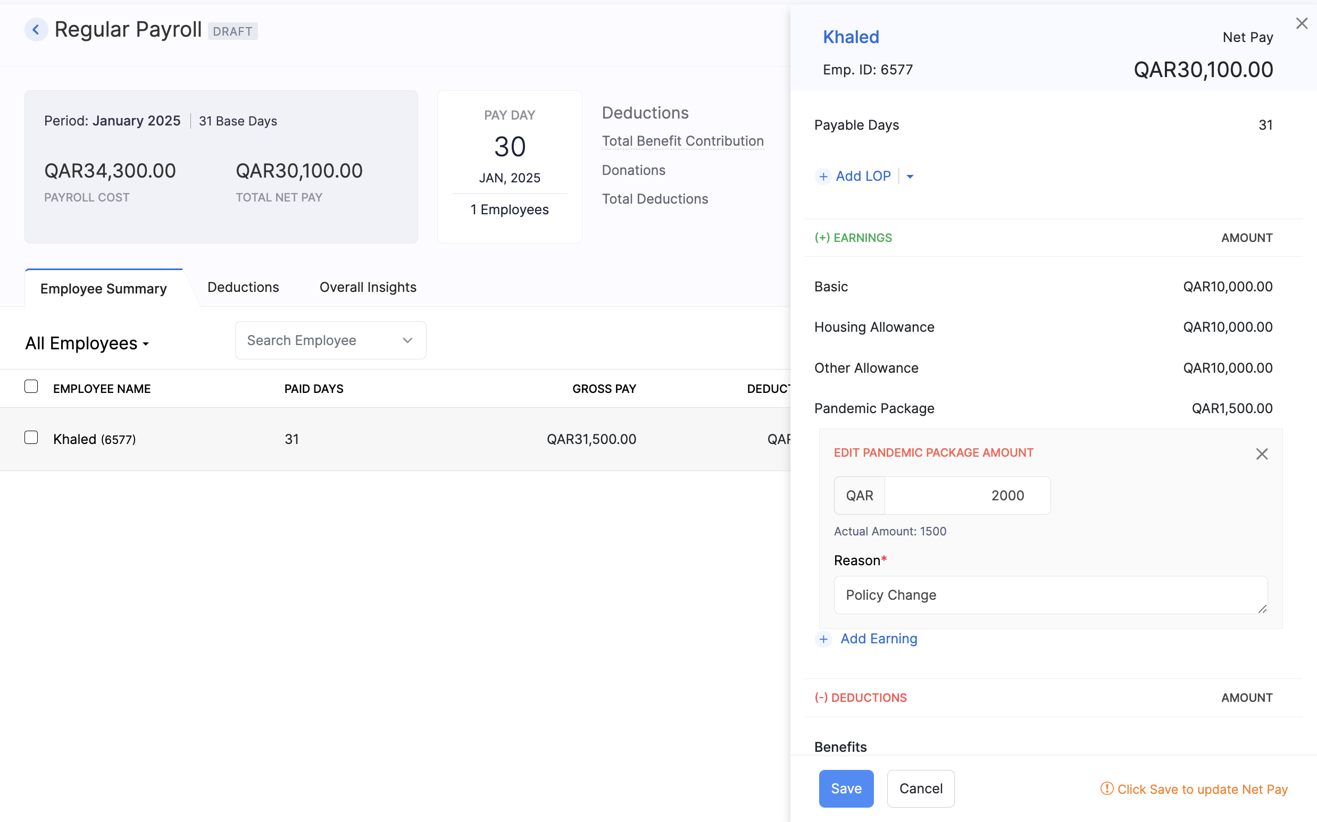Open the Search Employee dropdown chevron
This screenshot has height=822, width=1317.
(x=407, y=340)
